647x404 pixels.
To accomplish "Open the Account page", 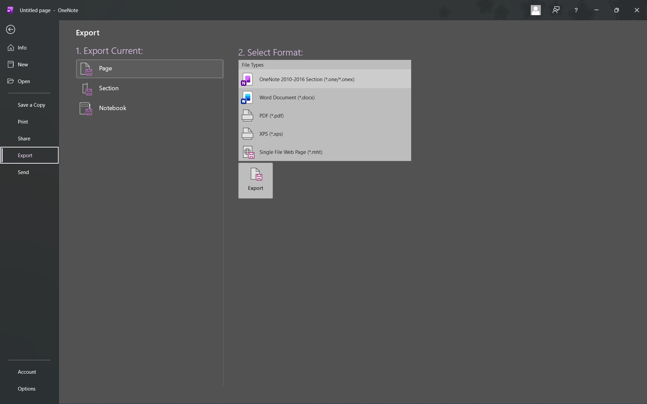I will [29, 372].
